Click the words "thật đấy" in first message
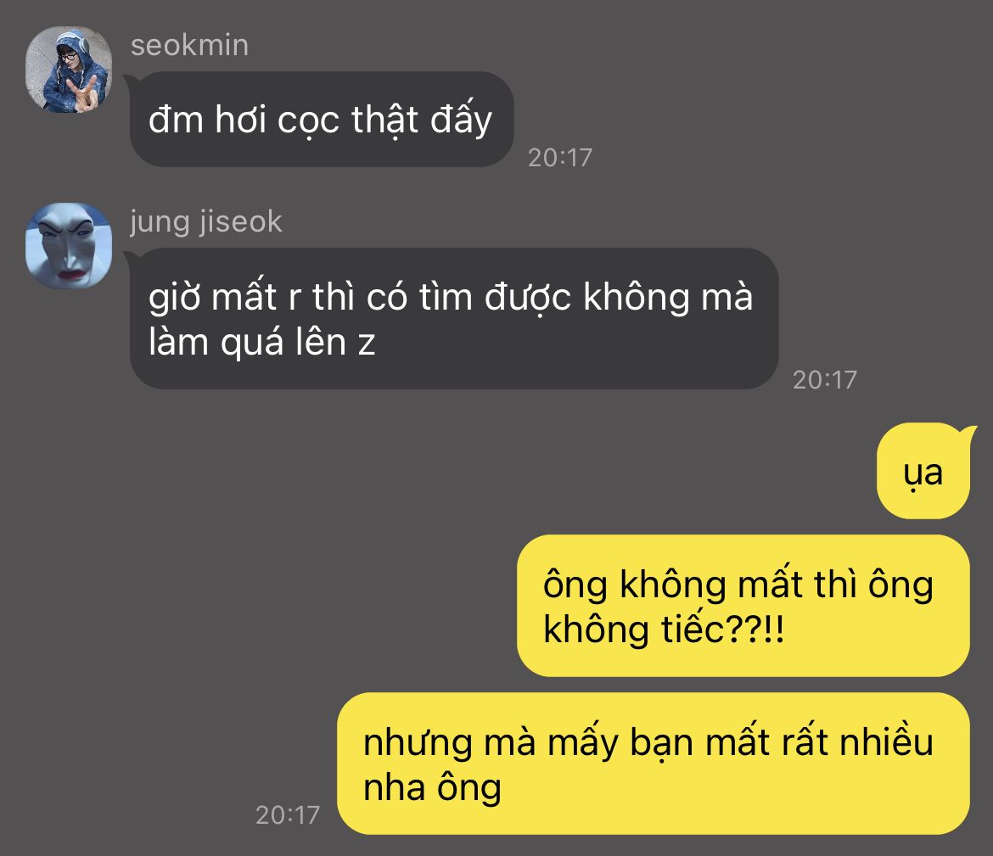The height and width of the screenshot is (856, 993). (x=422, y=120)
